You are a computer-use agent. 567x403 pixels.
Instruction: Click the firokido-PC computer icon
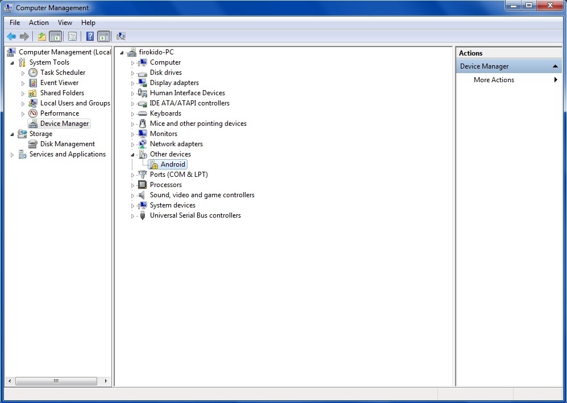(x=132, y=52)
